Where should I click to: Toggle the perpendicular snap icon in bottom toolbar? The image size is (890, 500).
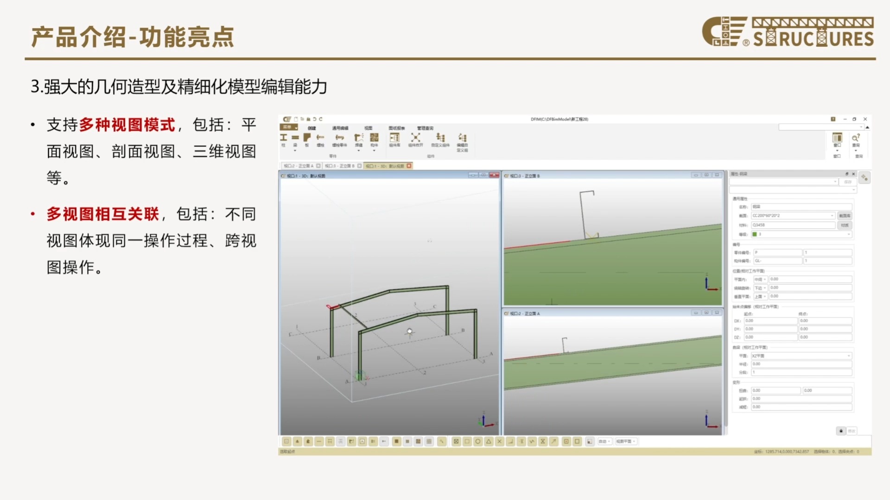510,442
